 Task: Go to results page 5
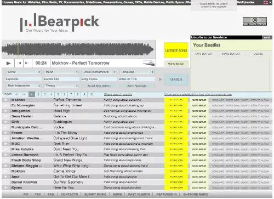point(58,94)
